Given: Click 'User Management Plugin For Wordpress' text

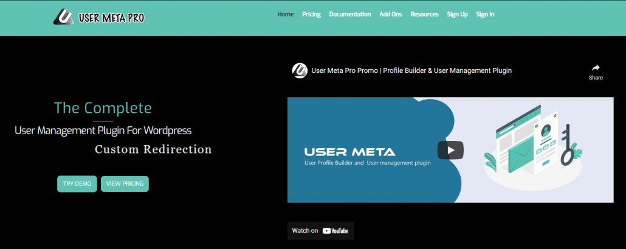Looking at the screenshot, I should [x=103, y=131].
